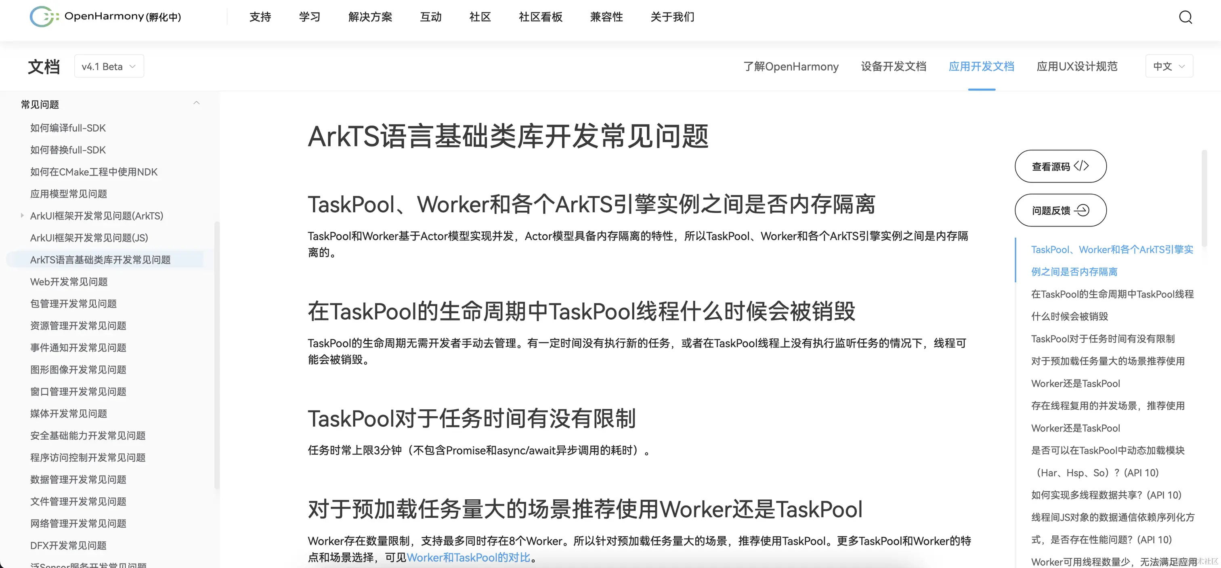This screenshot has width=1221, height=568.
Task: Open the Worker和TaskPool的对比 link
Action: (x=468, y=557)
